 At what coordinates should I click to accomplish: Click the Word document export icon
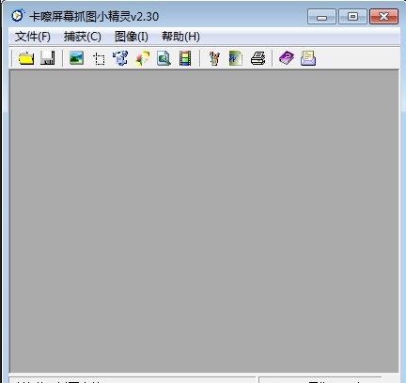point(236,58)
